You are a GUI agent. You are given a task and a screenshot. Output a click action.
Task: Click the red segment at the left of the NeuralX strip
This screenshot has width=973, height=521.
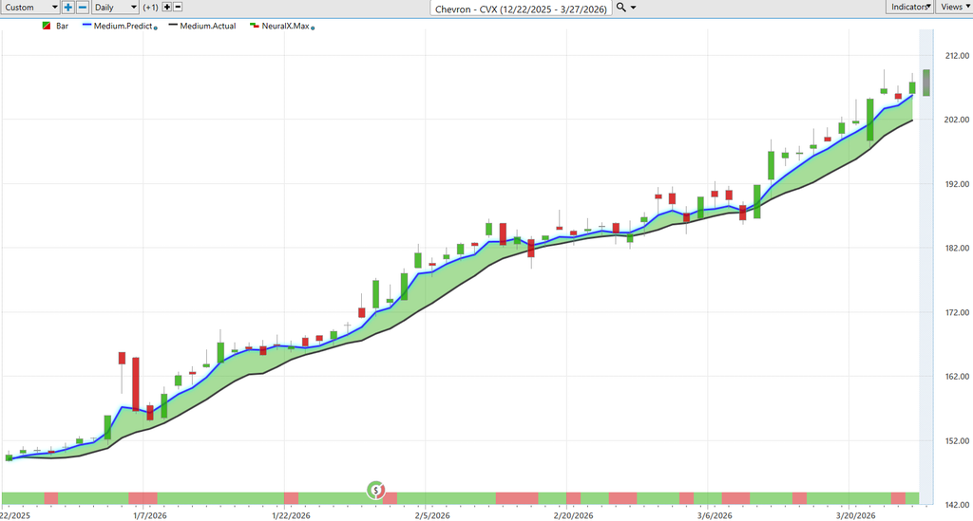click(51, 498)
